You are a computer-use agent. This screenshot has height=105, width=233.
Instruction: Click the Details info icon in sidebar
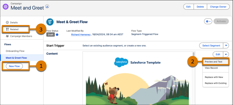[7, 23]
